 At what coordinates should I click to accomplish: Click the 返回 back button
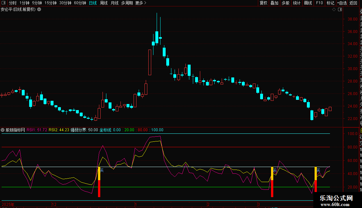pyautogui.click(x=353, y=3)
